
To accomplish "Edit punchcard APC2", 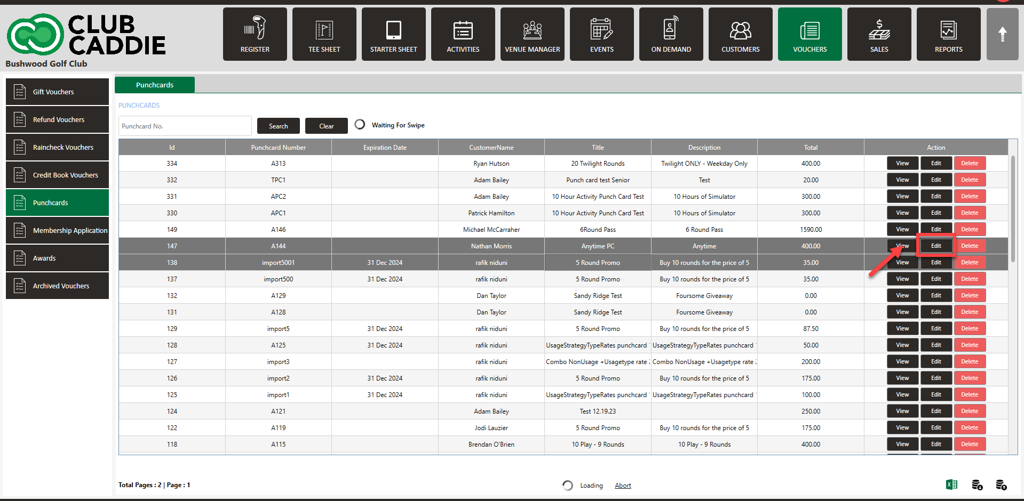I will tap(936, 196).
